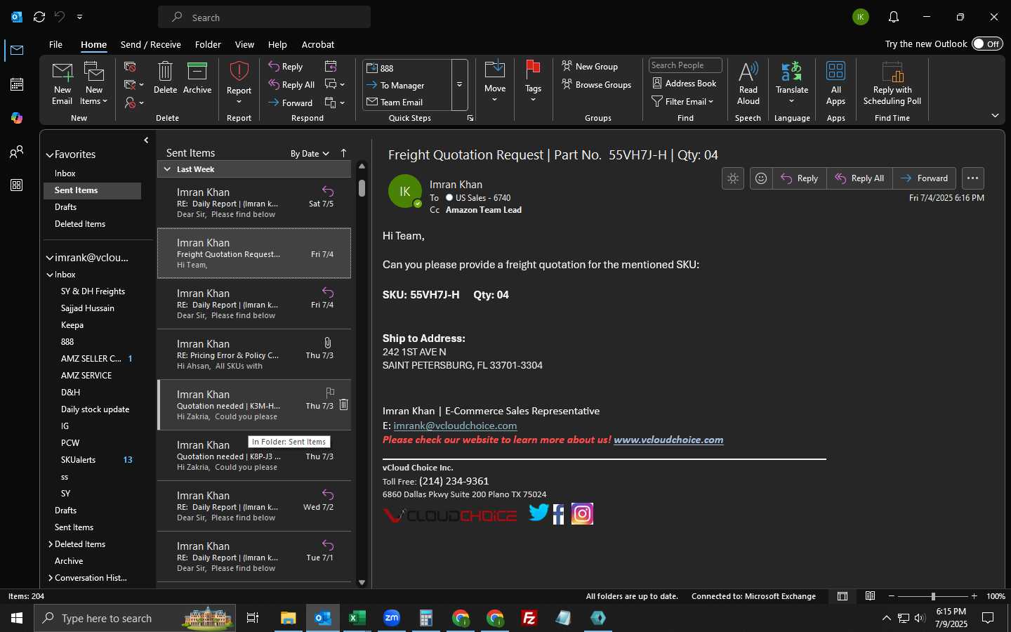The height and width of the screenshot is (632, 1011).
Task: Open the File menu
Action: [x=55, y=44]
